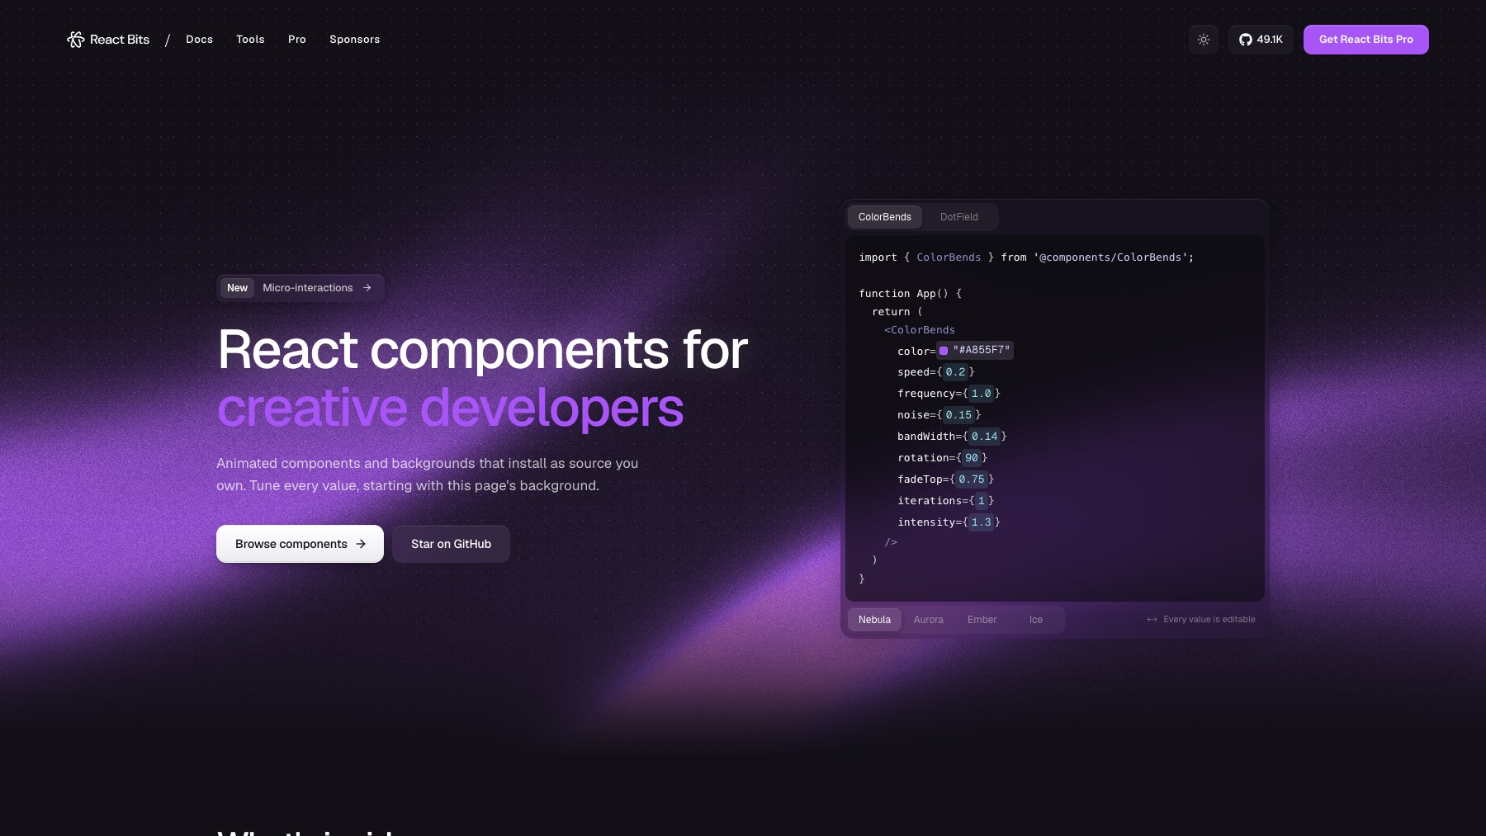
Task: Edit the bandWidth value 0.14
Action: coord(984,437)
